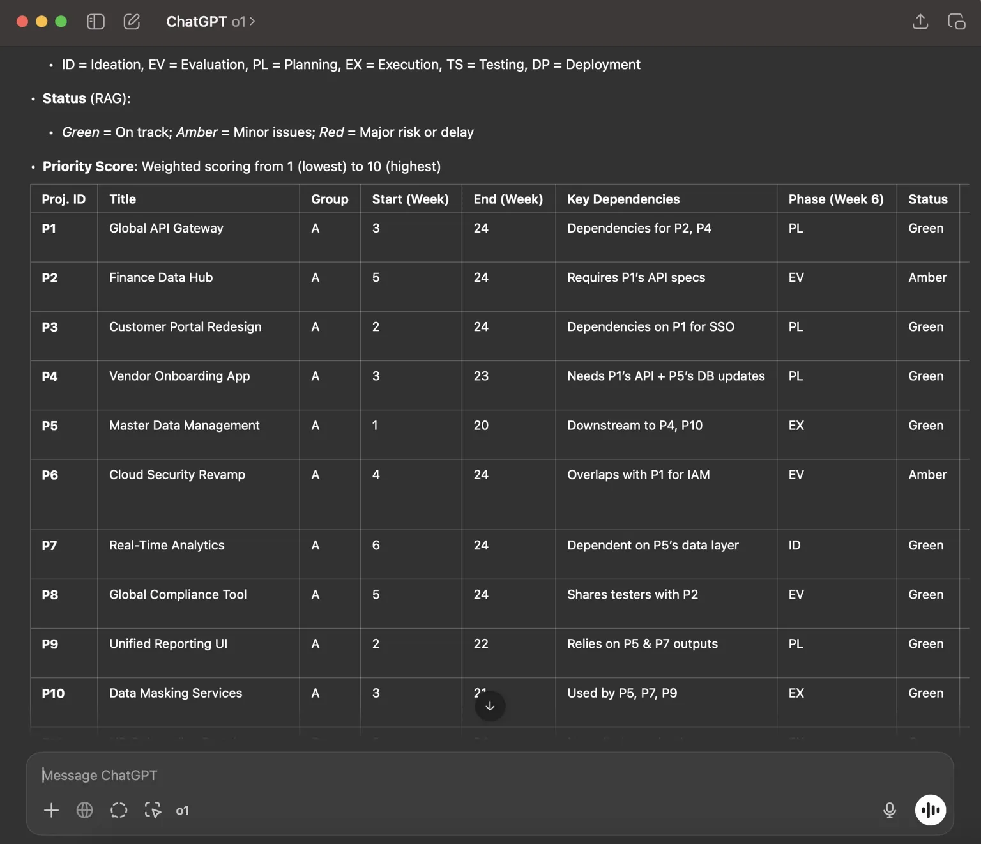
Task: Click end week '20' in P5 row
Action: pos(481,425)
